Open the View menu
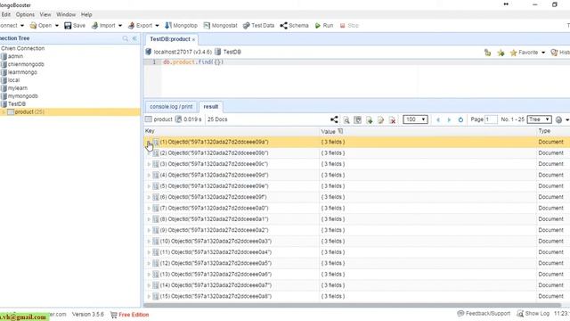Image resolution: width=570 pixels, height=321 pixels. tap(45, 14)
